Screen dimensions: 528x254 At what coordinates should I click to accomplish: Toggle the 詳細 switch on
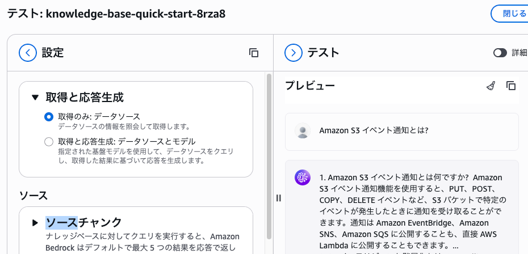click(x=500, y=53)
